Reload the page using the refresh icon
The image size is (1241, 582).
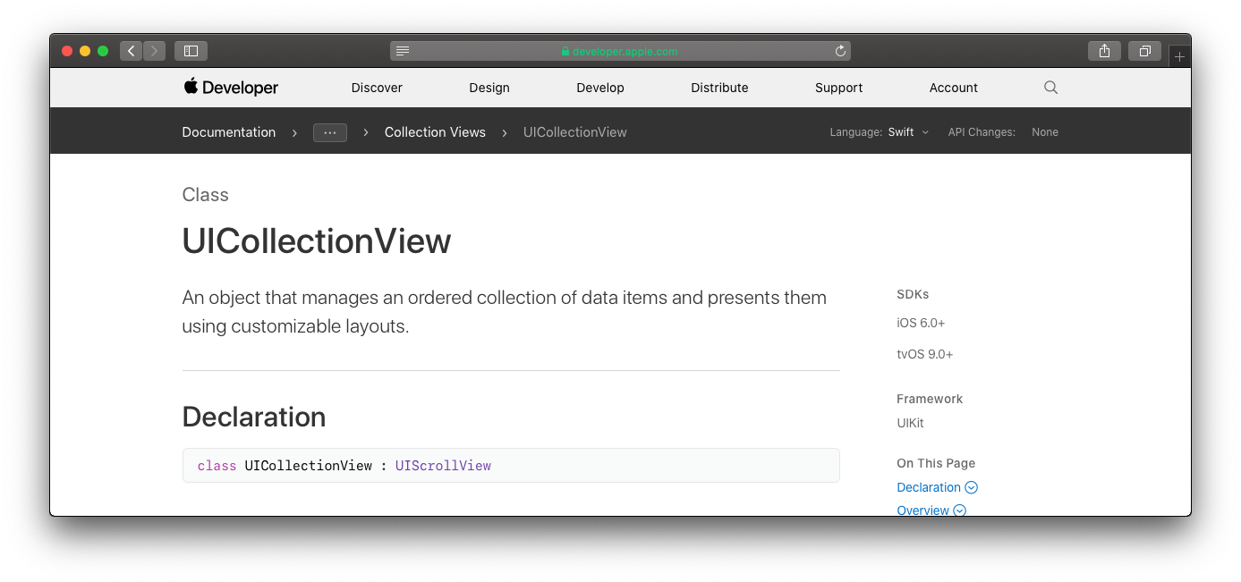click(839, 51)
